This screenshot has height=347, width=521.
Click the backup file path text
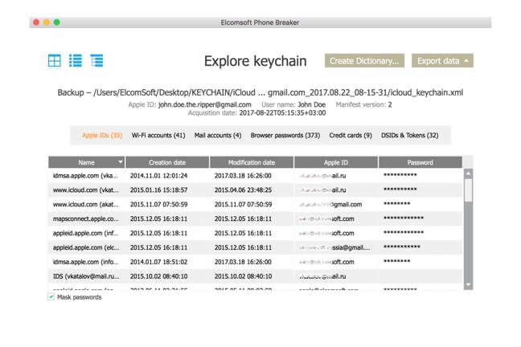tap(260, 92)
